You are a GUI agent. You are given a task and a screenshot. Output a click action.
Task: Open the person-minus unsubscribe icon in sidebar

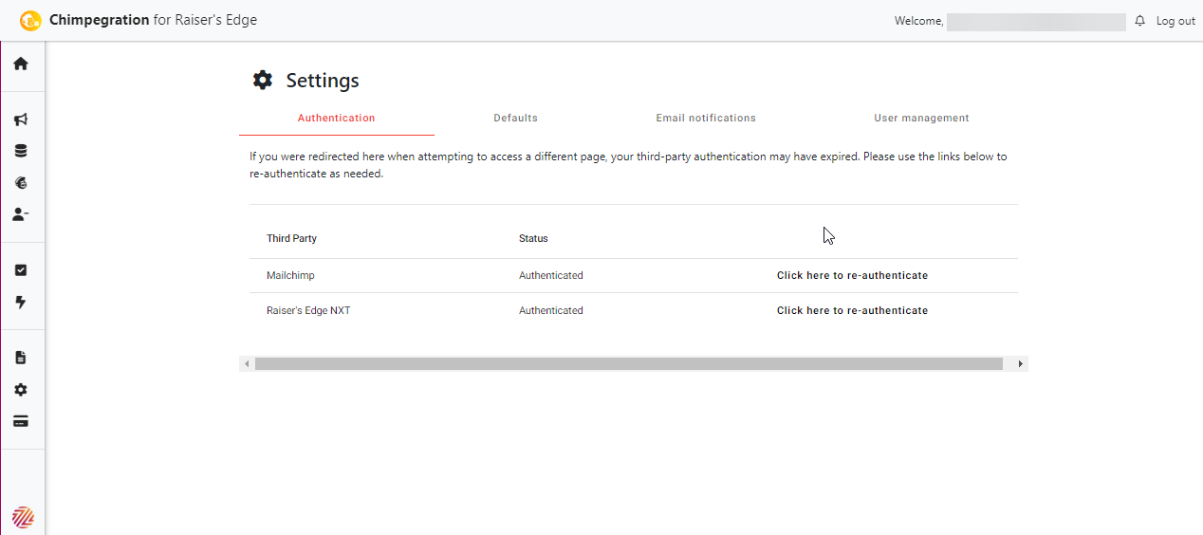[21, 214]
